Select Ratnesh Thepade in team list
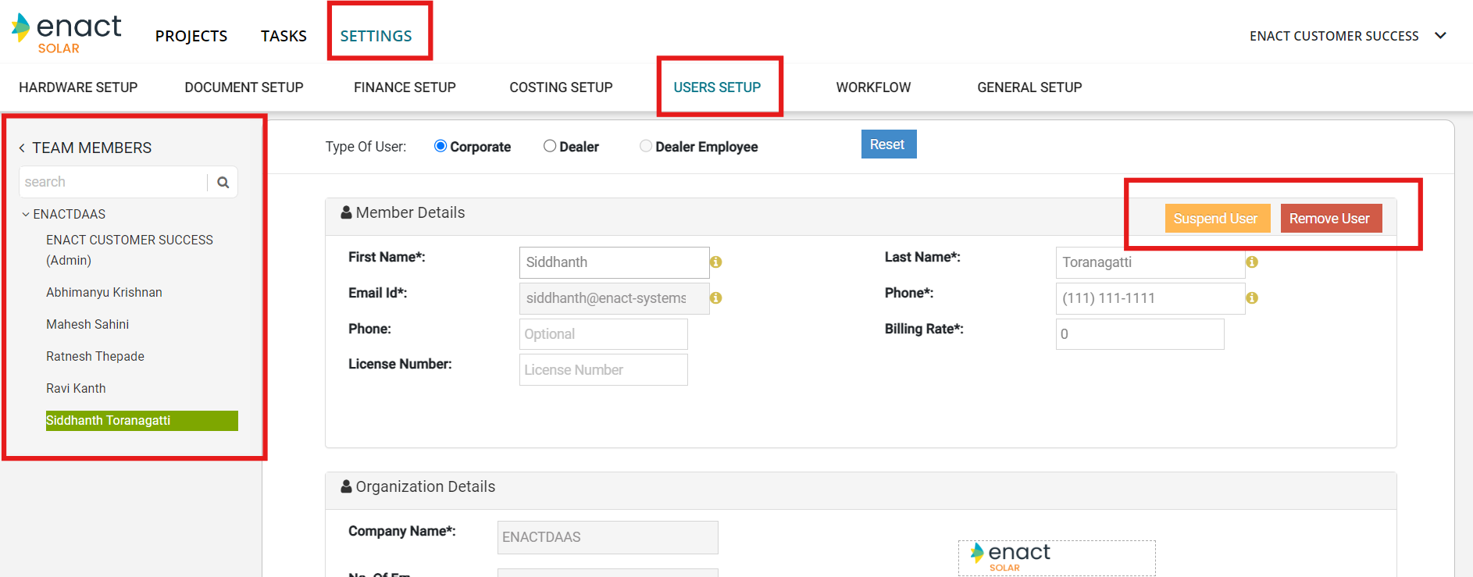 pos(95,356)
